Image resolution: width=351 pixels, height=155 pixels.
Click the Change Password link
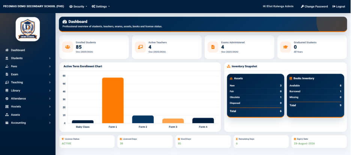click(314, 6)
